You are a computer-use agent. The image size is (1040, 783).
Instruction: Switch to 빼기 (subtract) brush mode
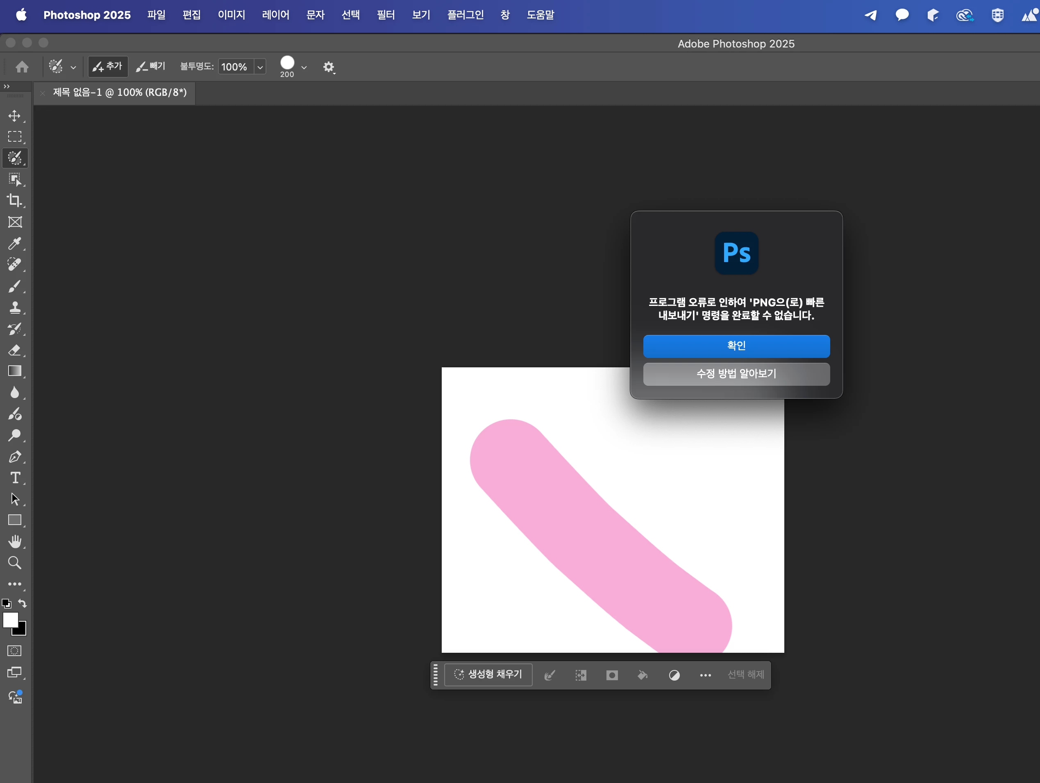click(151, 66)
